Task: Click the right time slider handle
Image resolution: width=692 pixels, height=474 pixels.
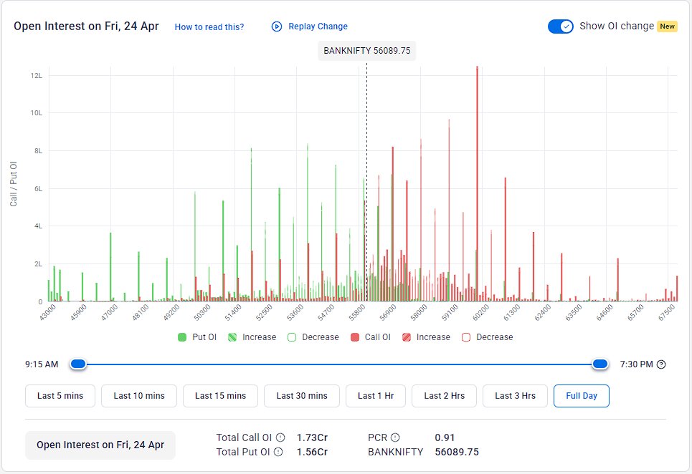Action: click(x=599, y=364)
